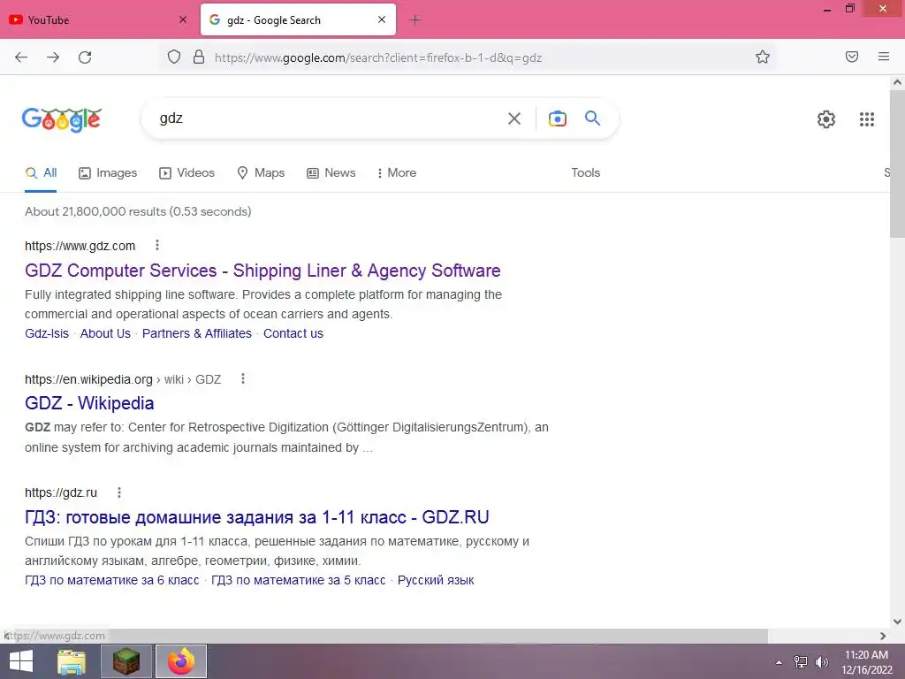Click the Google holiday logo
This screenshot has width=905, height=679.
click(x=62, y=119)
